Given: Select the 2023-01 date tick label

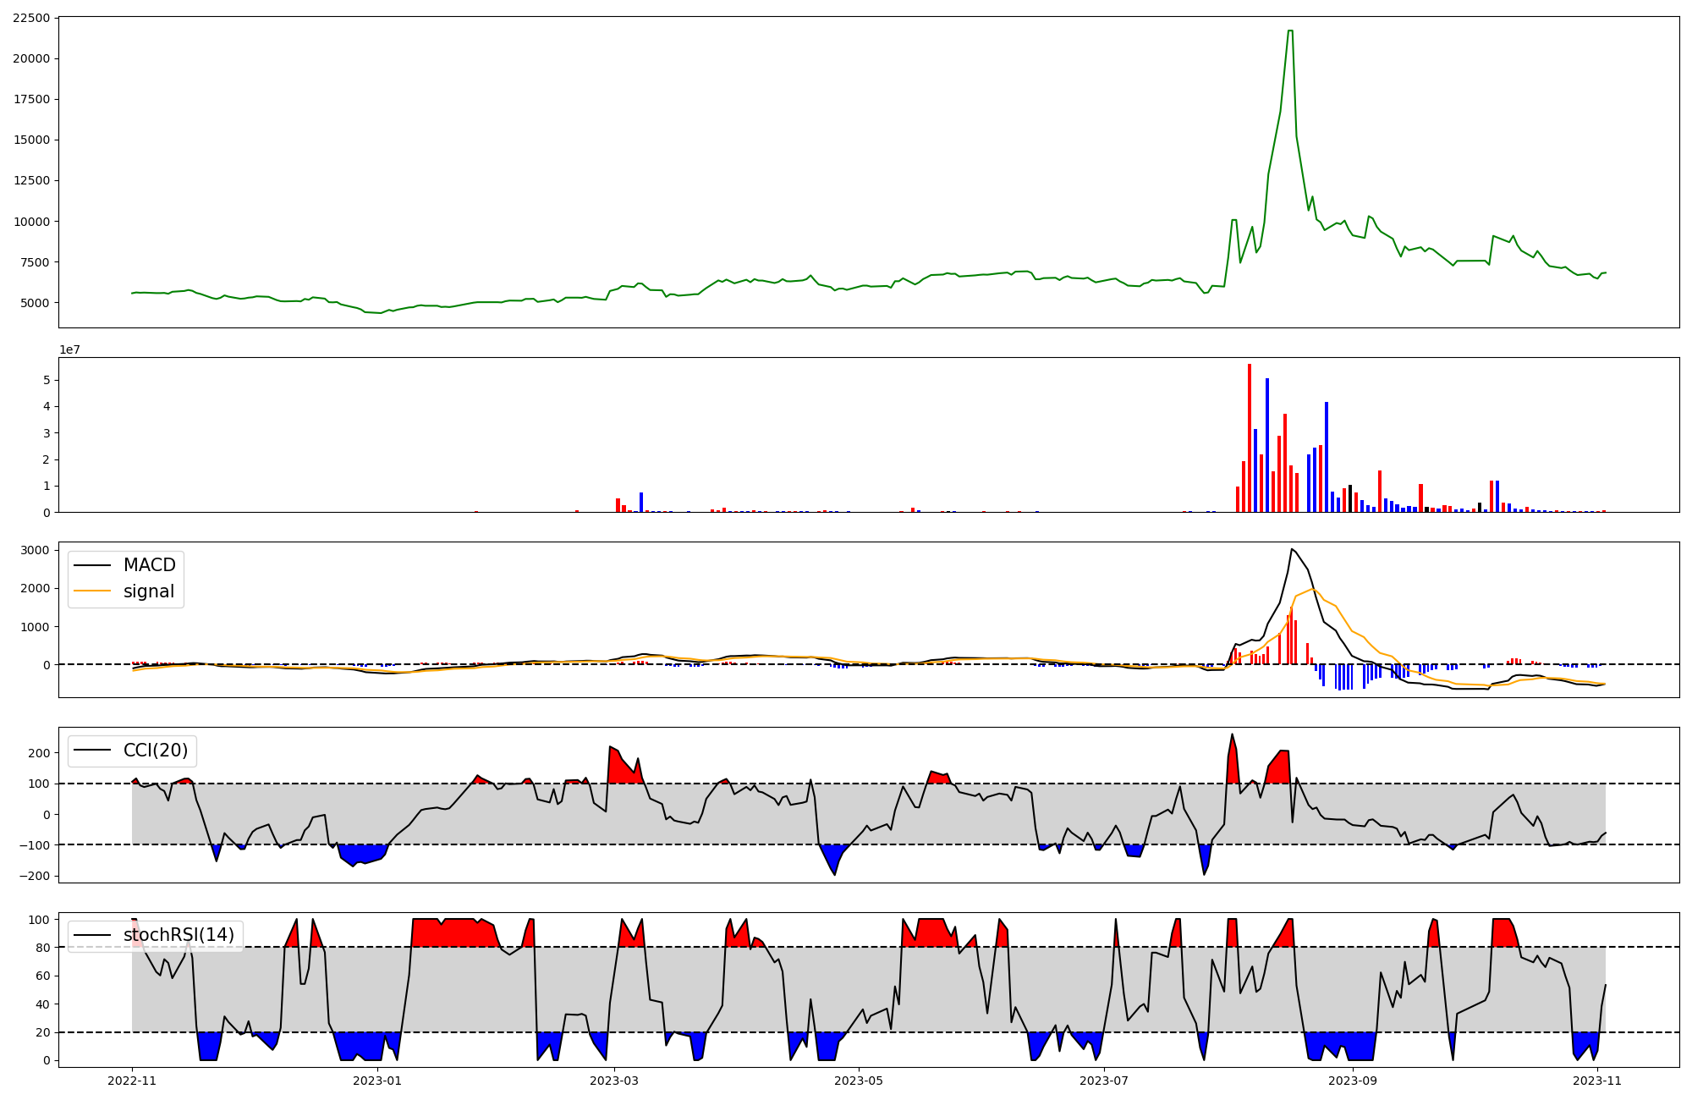Looking at the screenshot, I should 377,1081.
